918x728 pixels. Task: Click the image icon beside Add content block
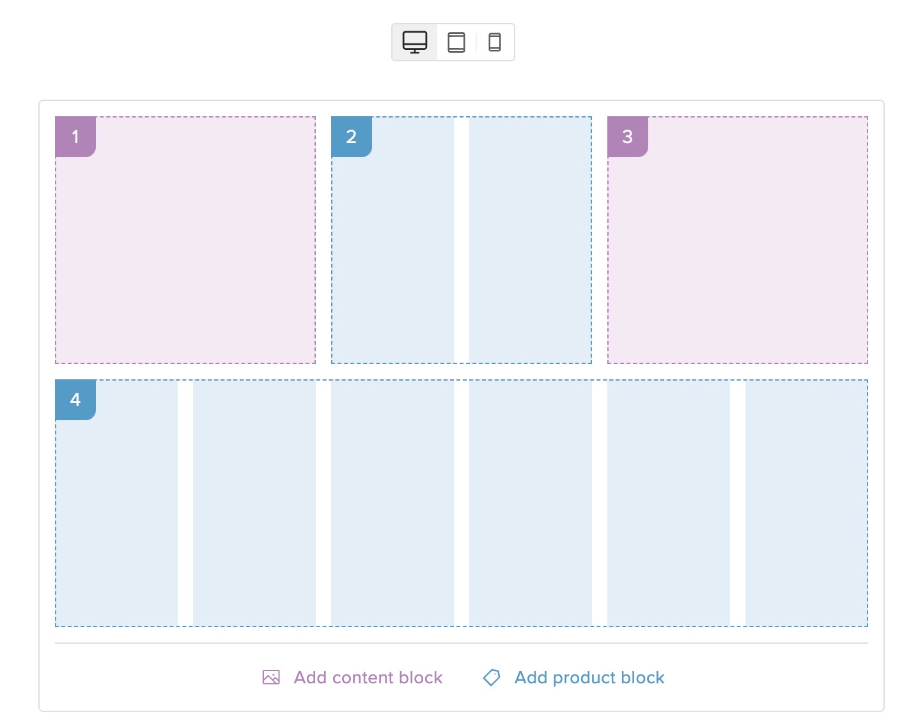click(271, 678)
